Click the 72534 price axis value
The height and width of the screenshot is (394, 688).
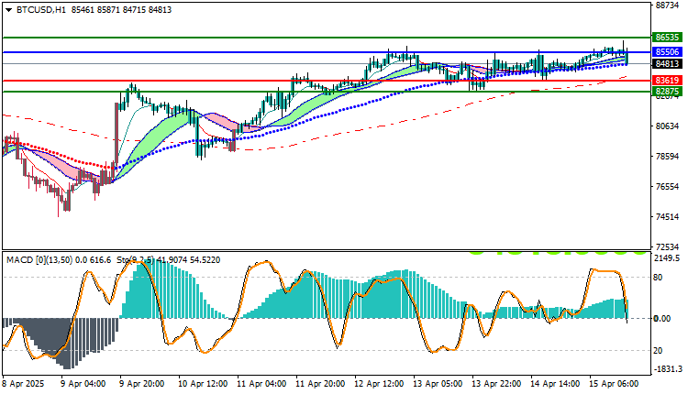(x=667, y=247)
